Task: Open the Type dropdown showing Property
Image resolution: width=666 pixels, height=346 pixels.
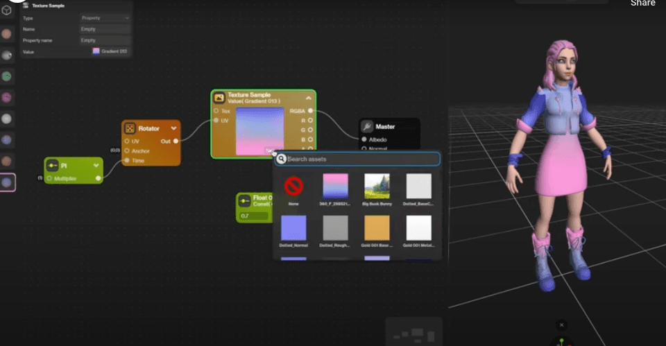Action: tap(105, 17)
